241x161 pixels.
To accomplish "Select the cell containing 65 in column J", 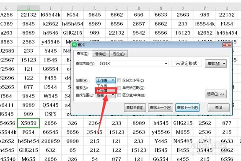I will pos(73,150).
